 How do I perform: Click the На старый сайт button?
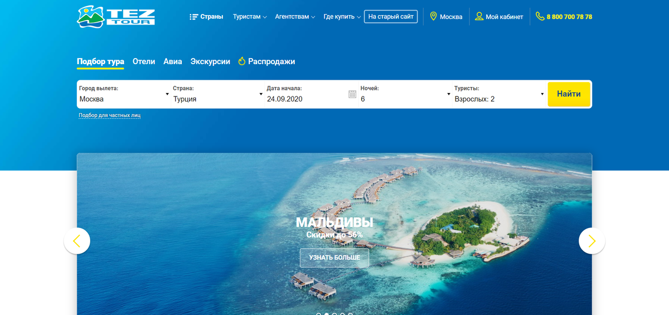391,17
